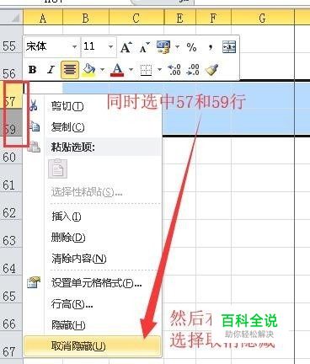Click the paste option clipboard icon
310x364 pixels.
pos(58,169)
